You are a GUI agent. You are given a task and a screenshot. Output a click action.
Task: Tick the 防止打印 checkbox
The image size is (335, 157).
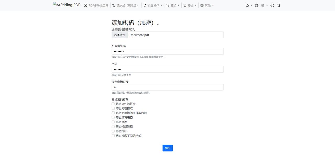click(x=113, y=131)
